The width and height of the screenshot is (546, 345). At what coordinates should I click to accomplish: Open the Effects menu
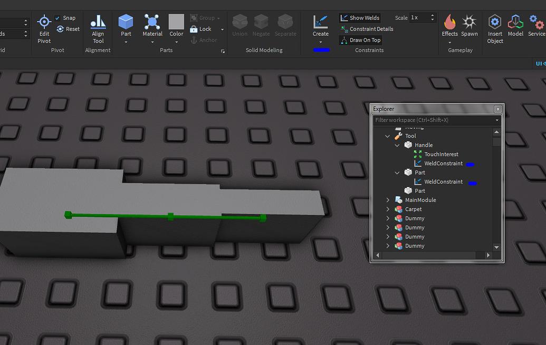[449, 25]
